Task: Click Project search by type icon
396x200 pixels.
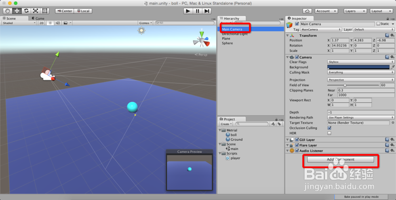Action: pyautogui.click(x=273, y=124)
